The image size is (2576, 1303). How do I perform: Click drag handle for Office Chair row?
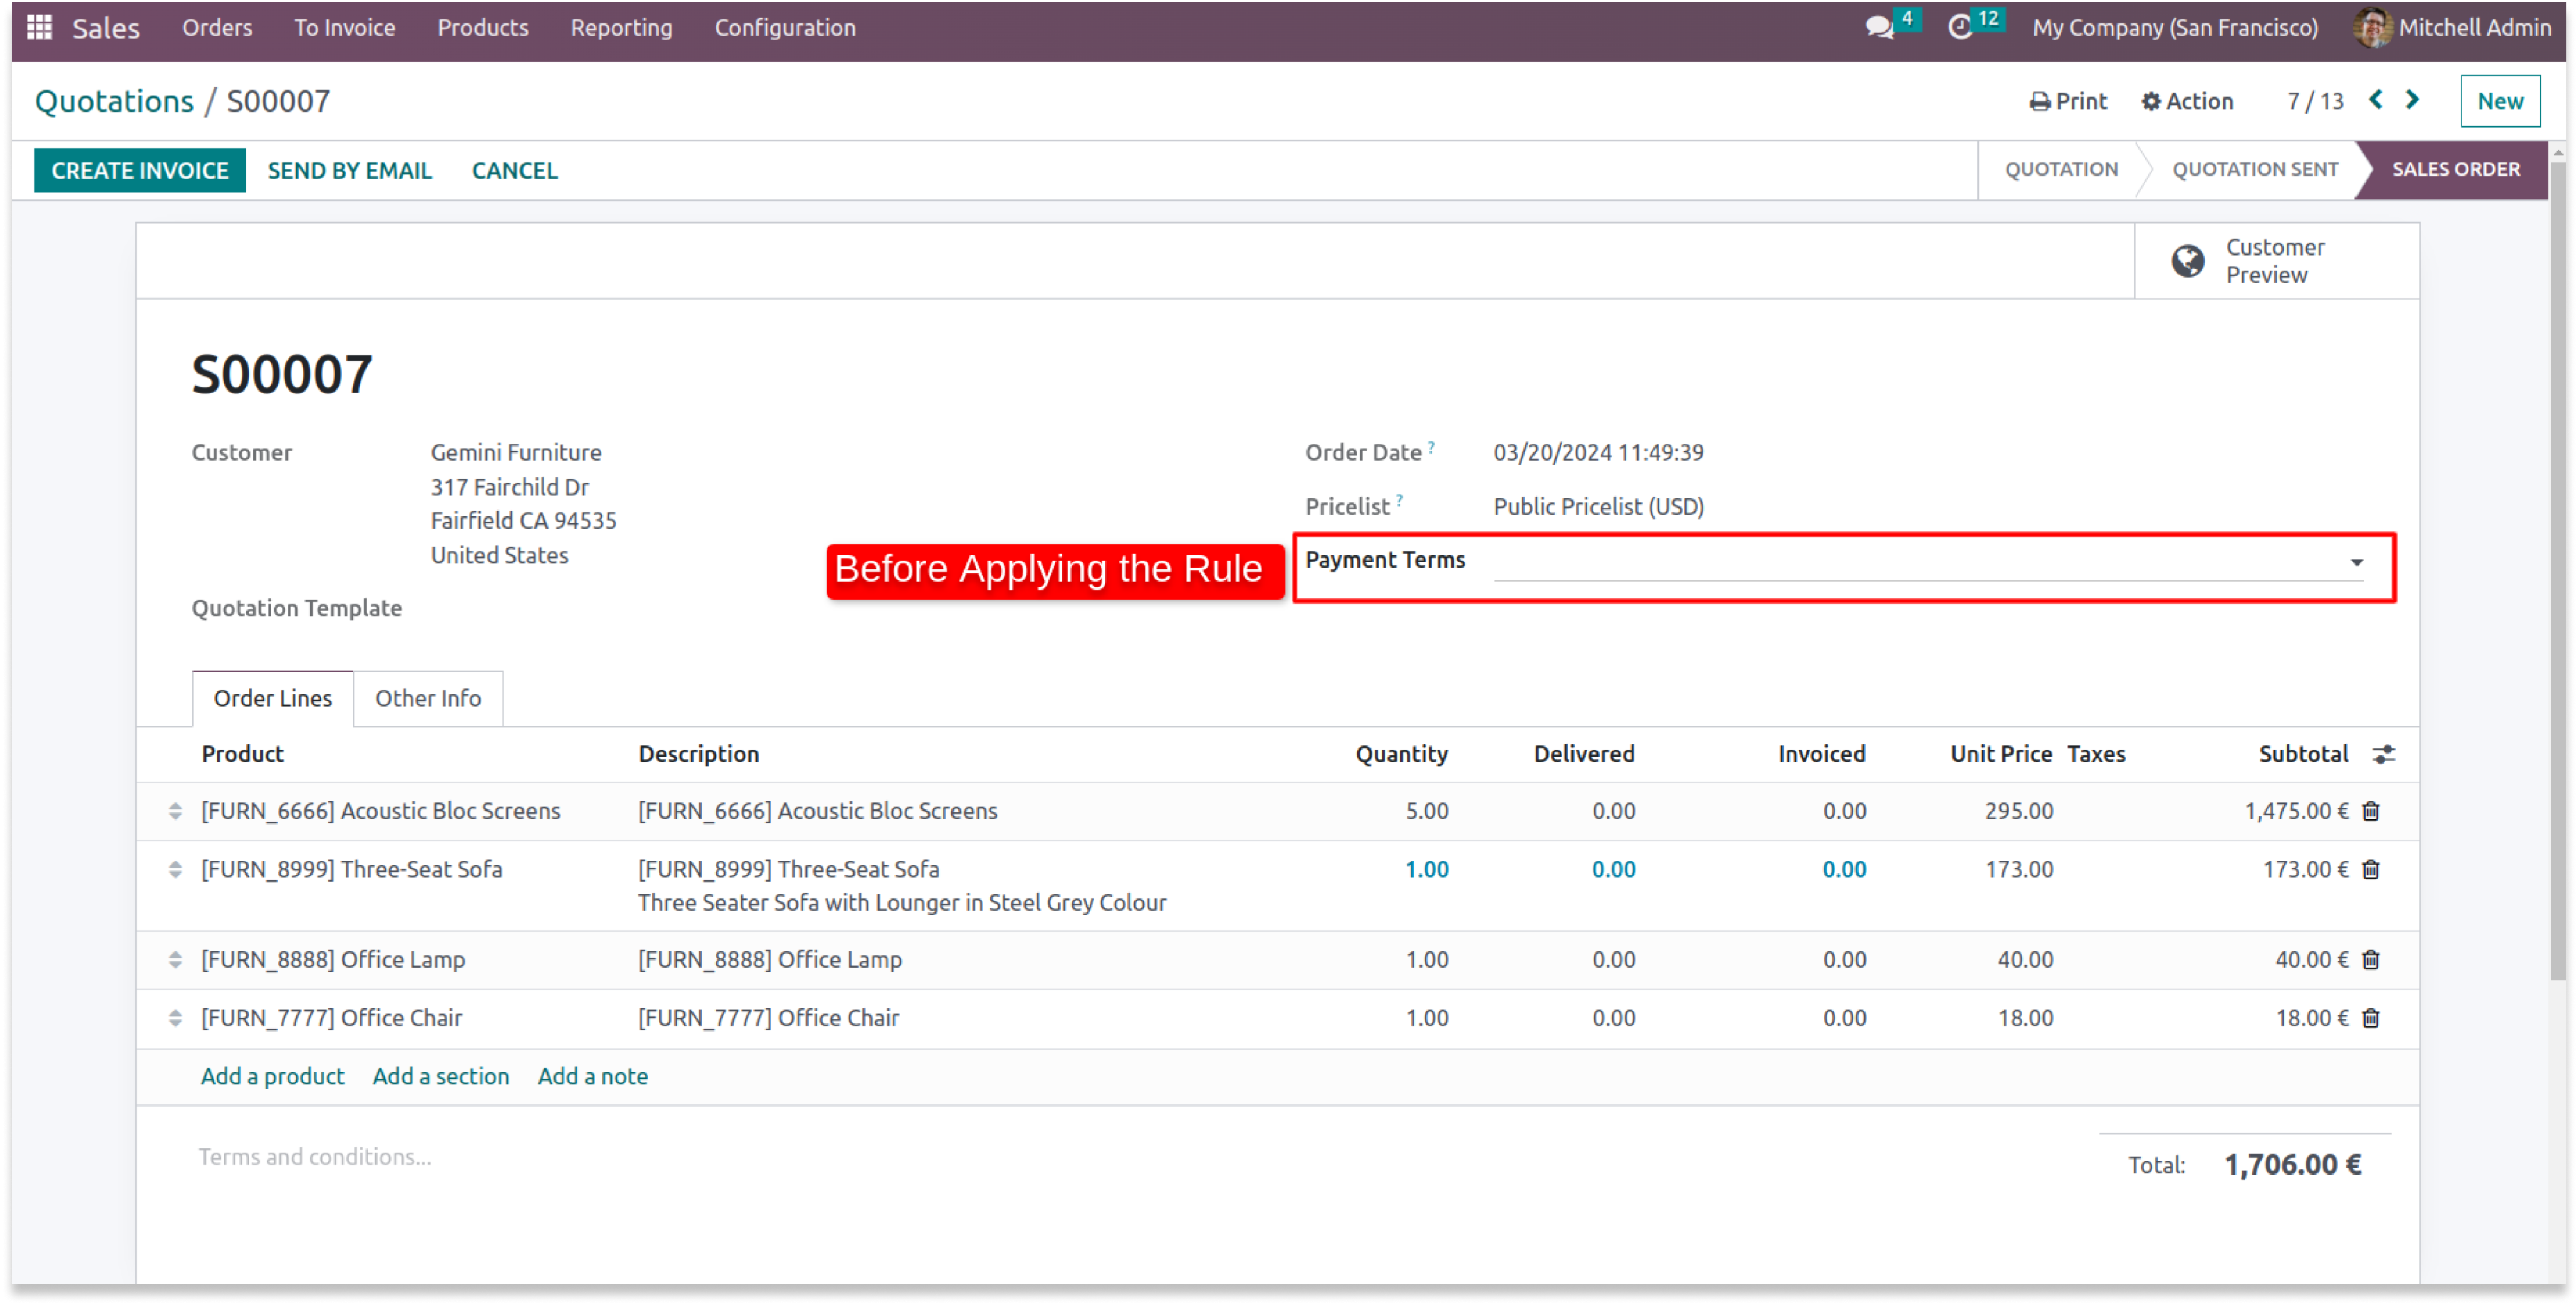175,1018
